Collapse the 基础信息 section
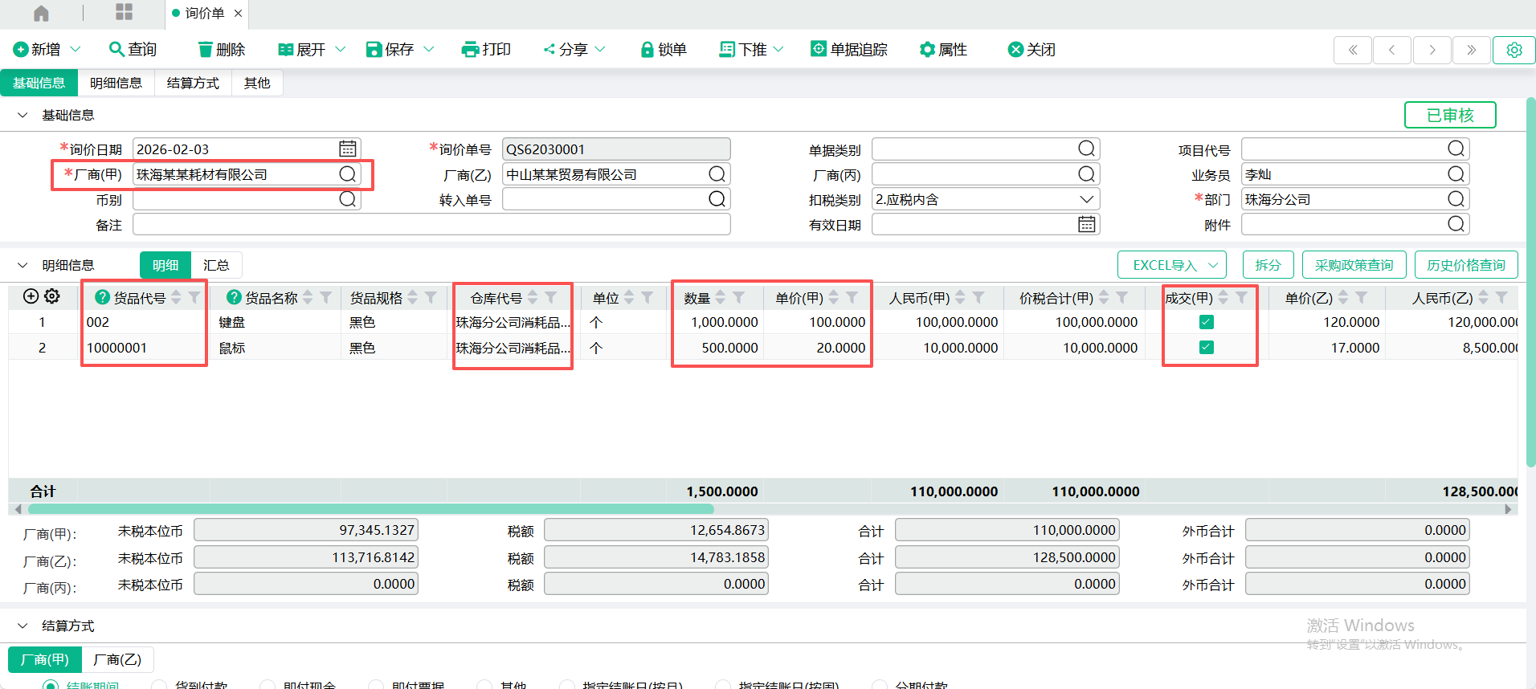Viewport: 1536px width, 689px height. [22, 115]
